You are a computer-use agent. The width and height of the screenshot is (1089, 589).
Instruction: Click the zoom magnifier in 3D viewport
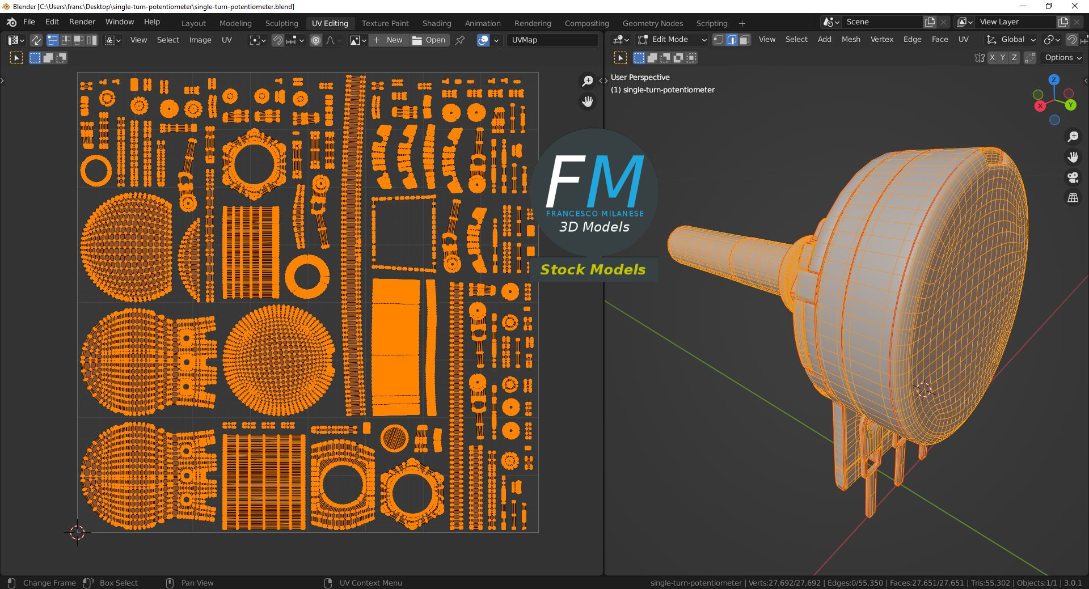[1073, 137]
